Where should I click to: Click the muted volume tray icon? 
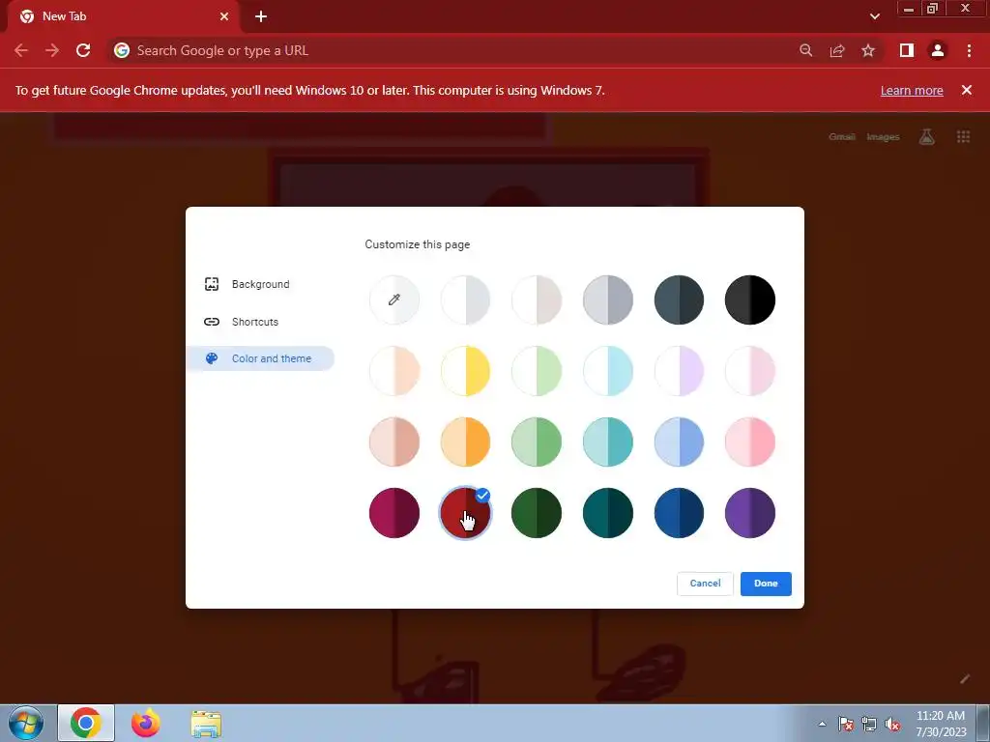coord(892,724)
